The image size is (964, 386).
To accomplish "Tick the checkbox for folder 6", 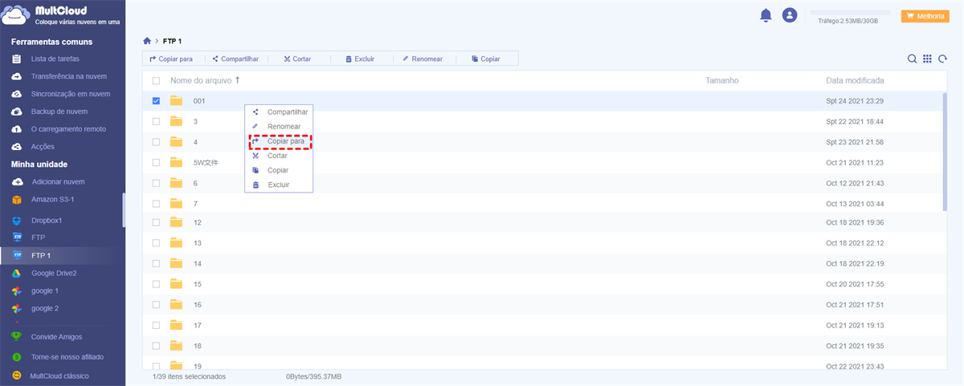I will click(x=156, y=183).
